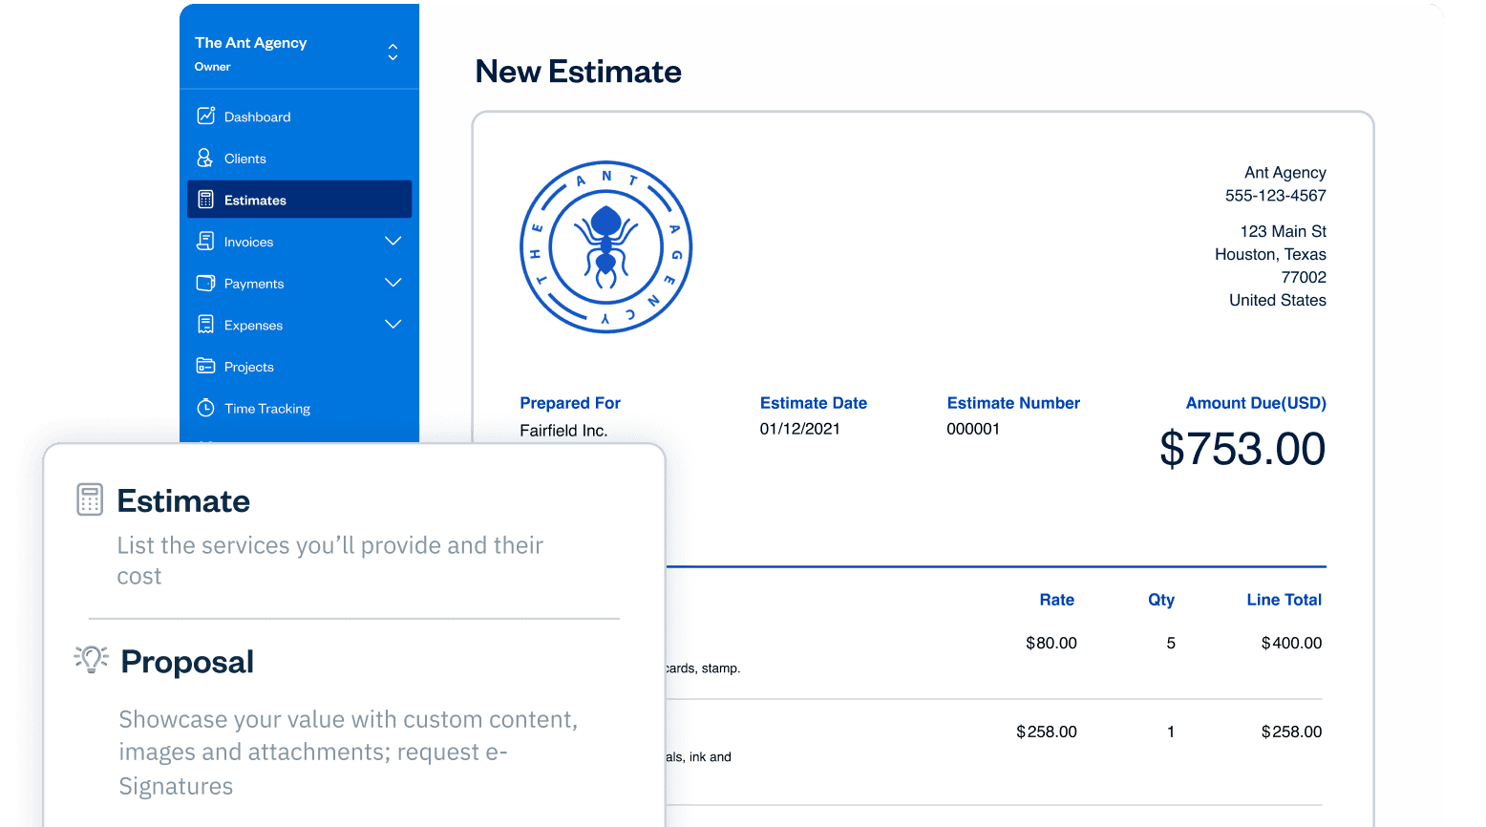This screenshot has height=827, width=1486.
Task: Open the Dashboard chart icon
Action: (x=205, y=116)
